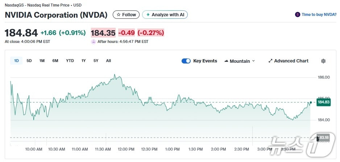Click the Advanced Chart link
This screenshot has width=340, height=162.
coord(291,61)
